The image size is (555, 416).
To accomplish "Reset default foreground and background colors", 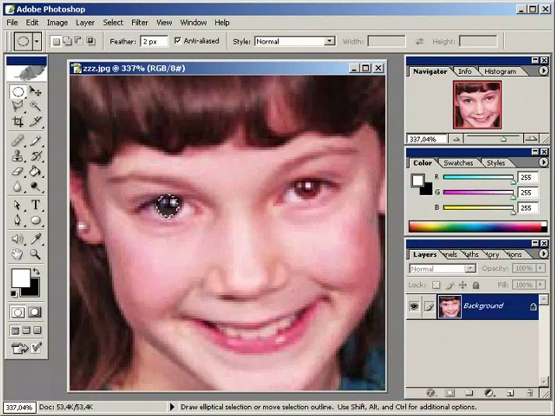I will [13, 294].
